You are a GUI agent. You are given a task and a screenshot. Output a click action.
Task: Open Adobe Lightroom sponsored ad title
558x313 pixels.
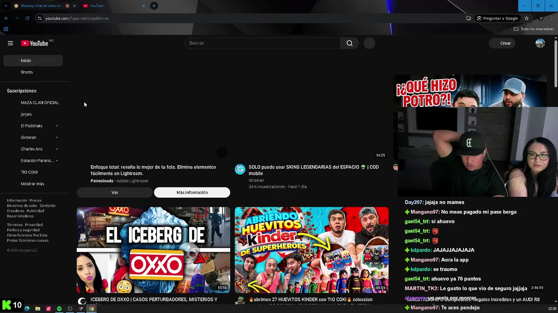[153, 170]
